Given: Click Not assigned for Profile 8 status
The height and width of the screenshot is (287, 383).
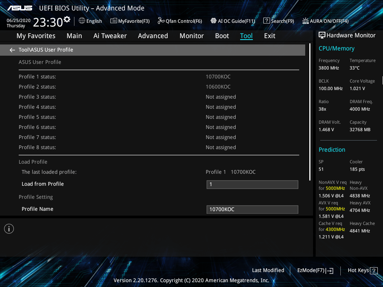Looking at the screenshot, I should 221,148.
